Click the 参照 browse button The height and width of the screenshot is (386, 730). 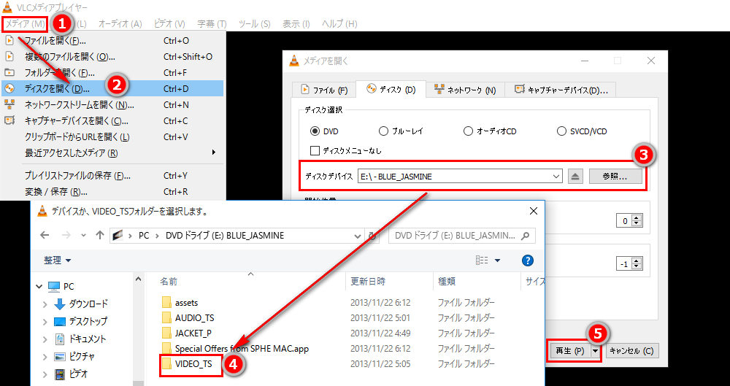click(x=621, y=177)
